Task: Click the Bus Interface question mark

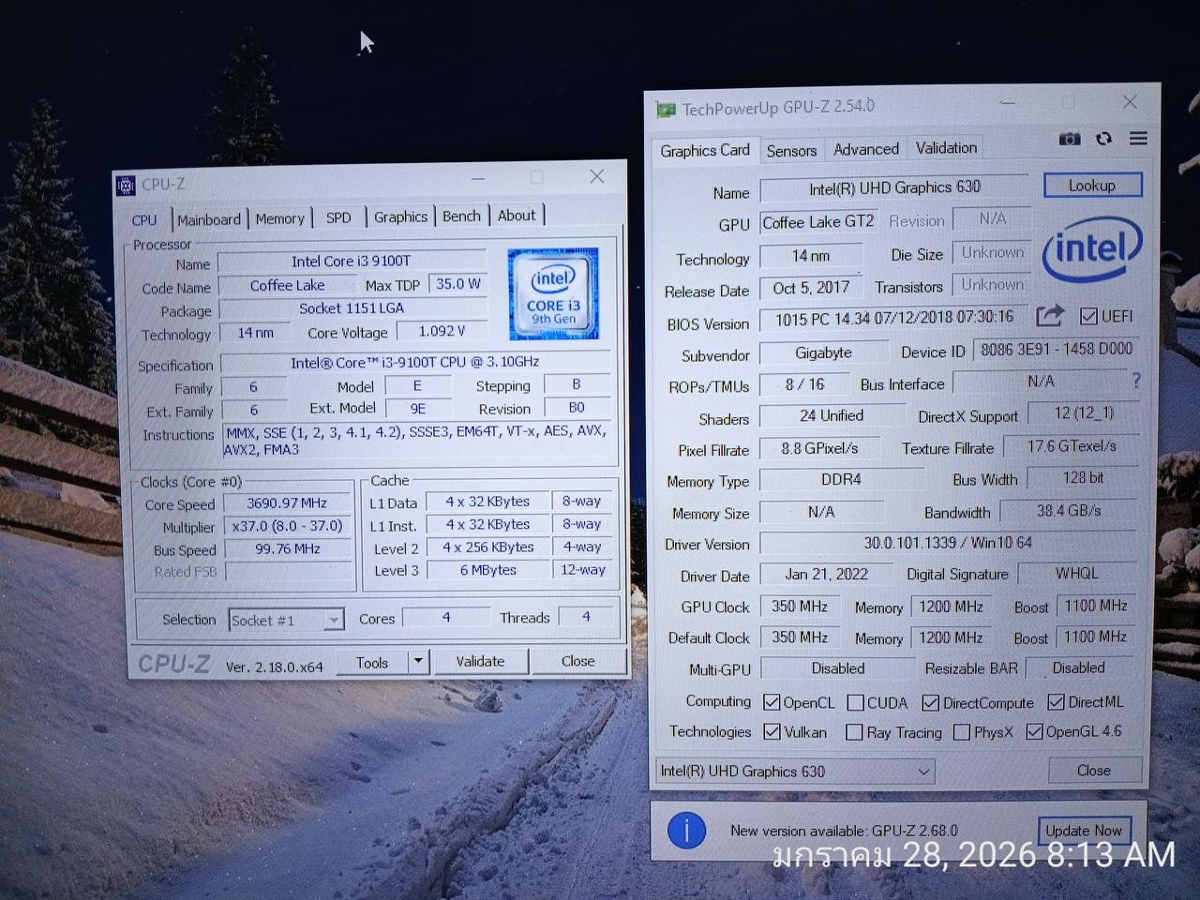Action: 1136,381
